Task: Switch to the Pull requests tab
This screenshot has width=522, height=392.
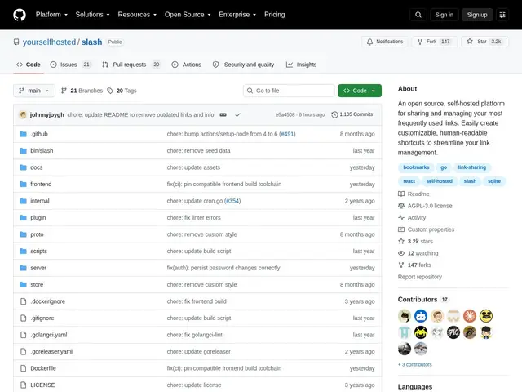Action: [131, 65]
